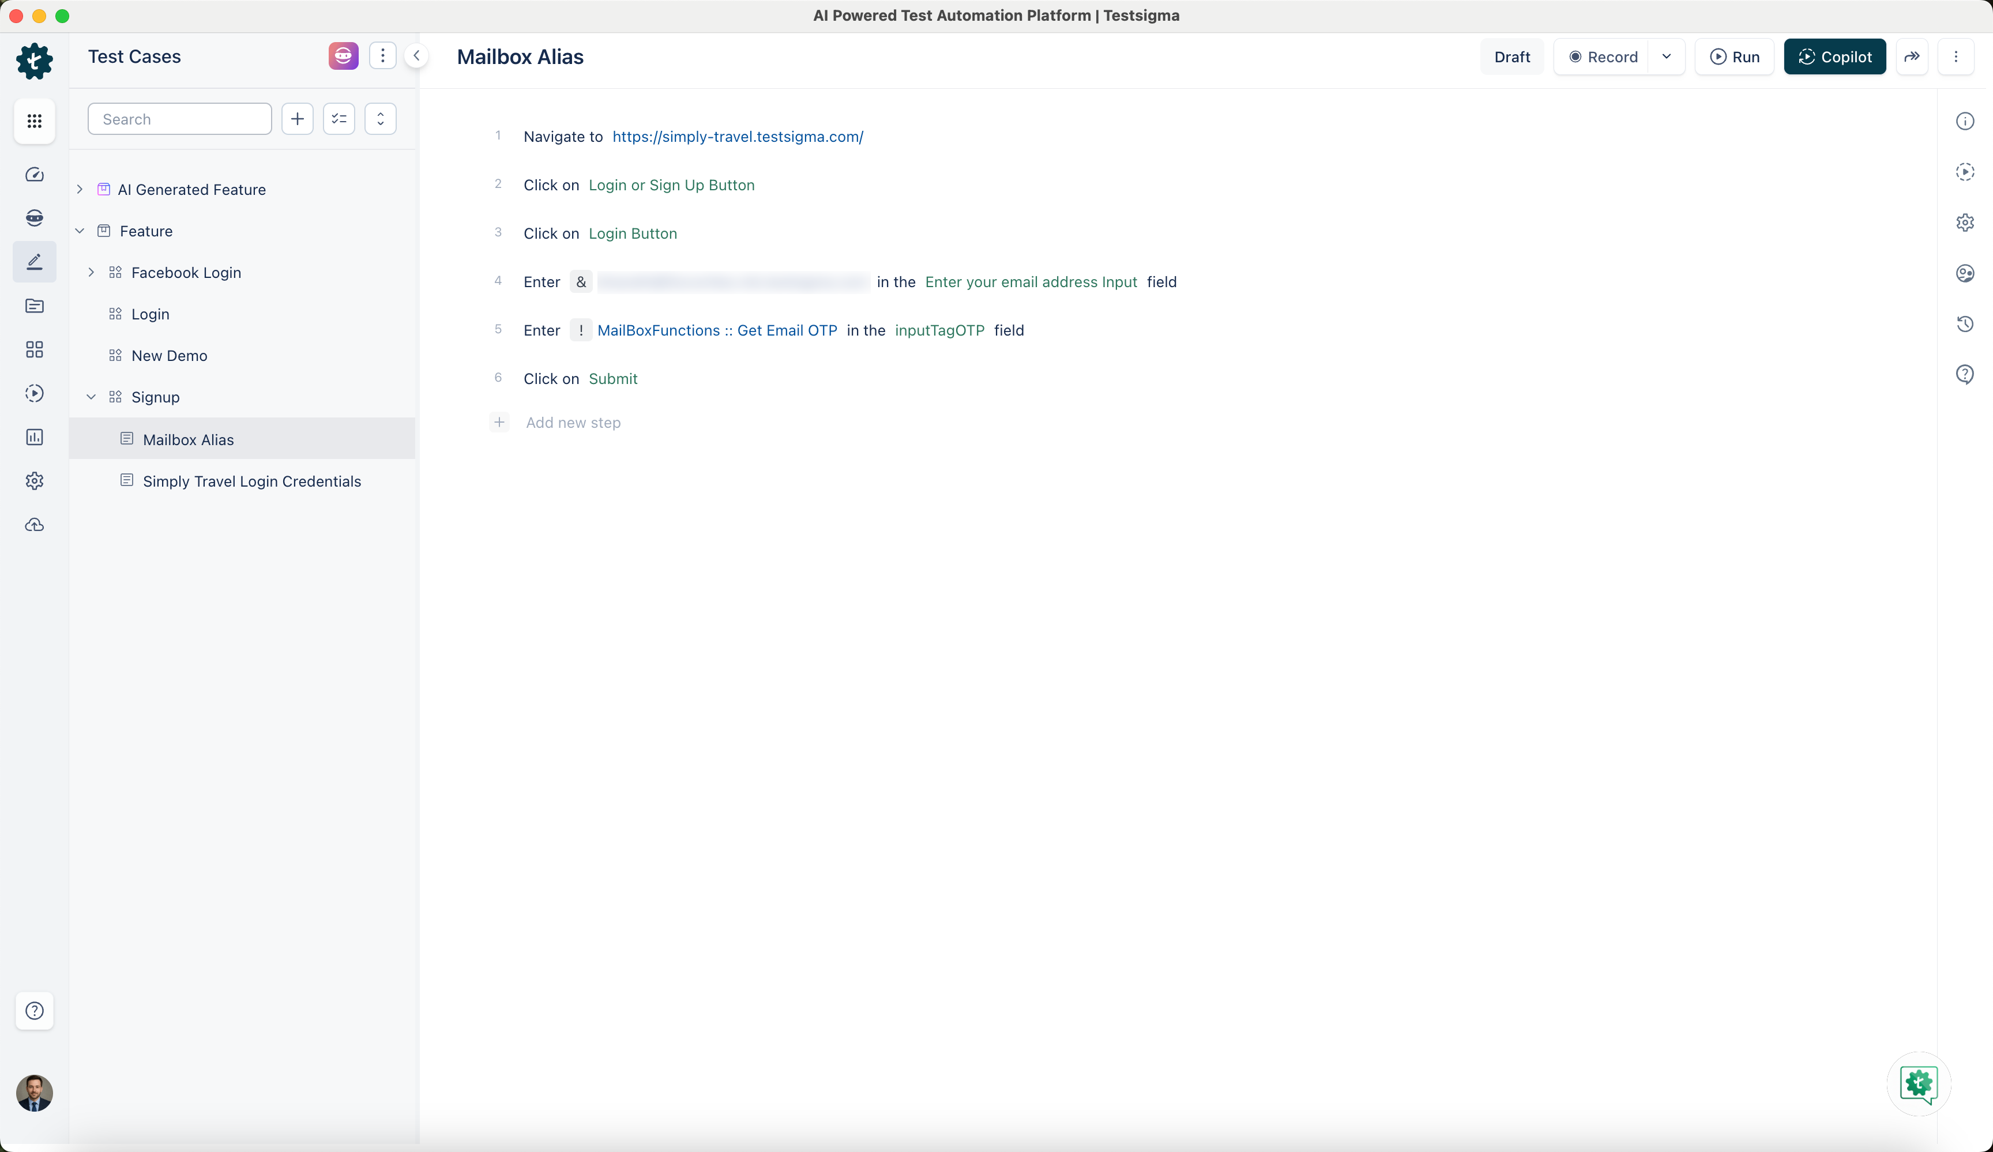The image size is (1993, 1152).
Task: Open the settings gear in left sidebar
Action: pyautogui.click(x=34, y=481)
